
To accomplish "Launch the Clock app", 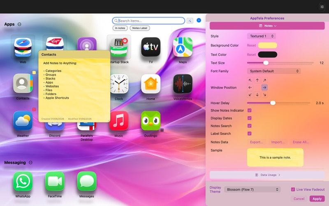I will tap(119, 84).
